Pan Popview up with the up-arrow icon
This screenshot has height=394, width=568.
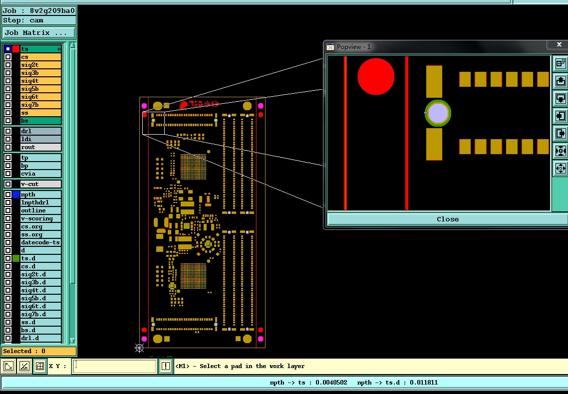pos(561,81)
